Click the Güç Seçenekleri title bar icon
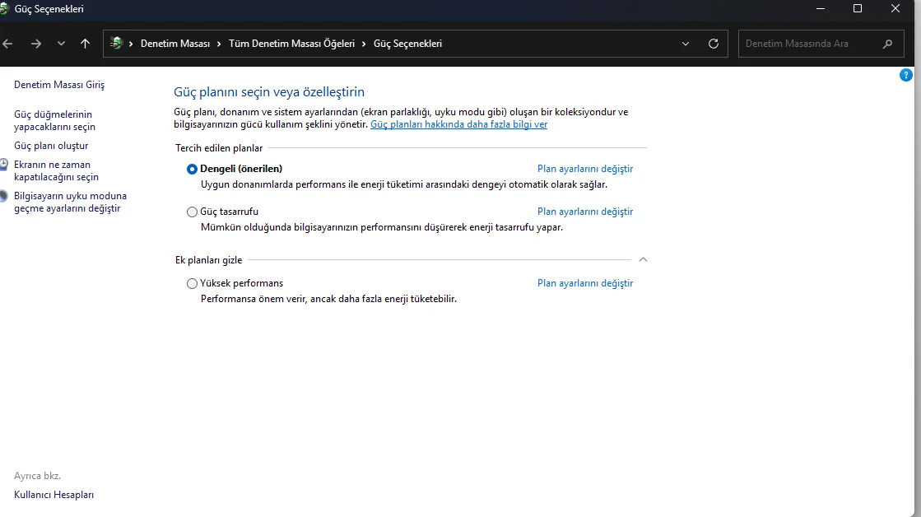 pos(5,9)
